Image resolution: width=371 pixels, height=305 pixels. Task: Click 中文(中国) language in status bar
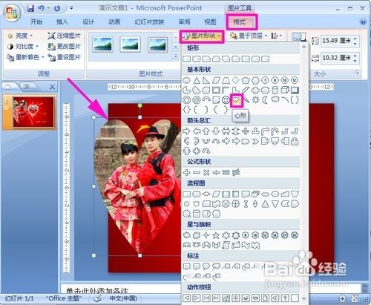point(123,298)
